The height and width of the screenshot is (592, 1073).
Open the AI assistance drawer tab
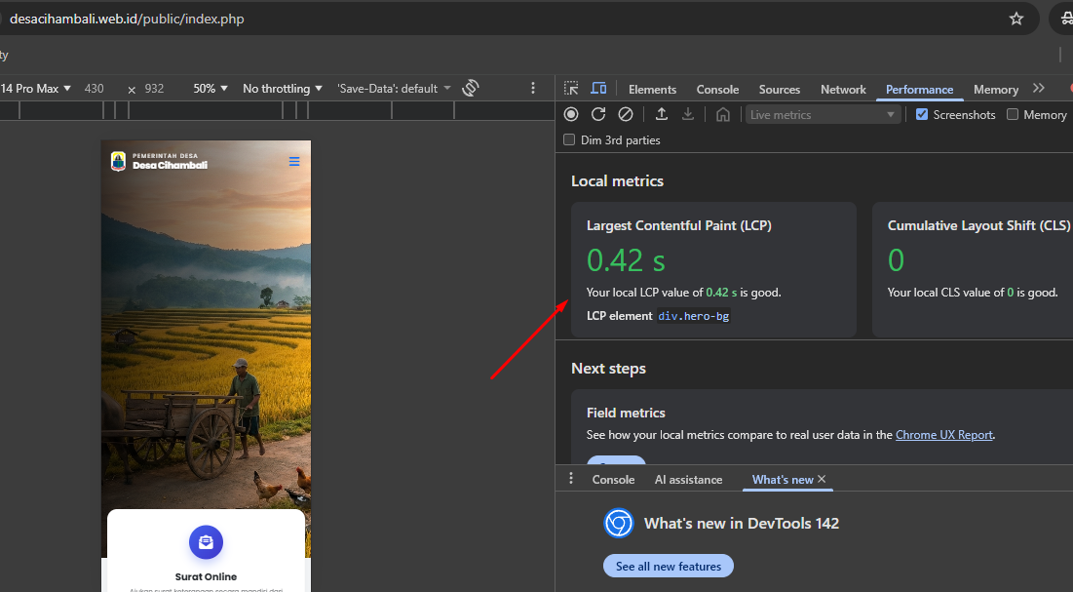pyautogui.click(x=688, y=480)
